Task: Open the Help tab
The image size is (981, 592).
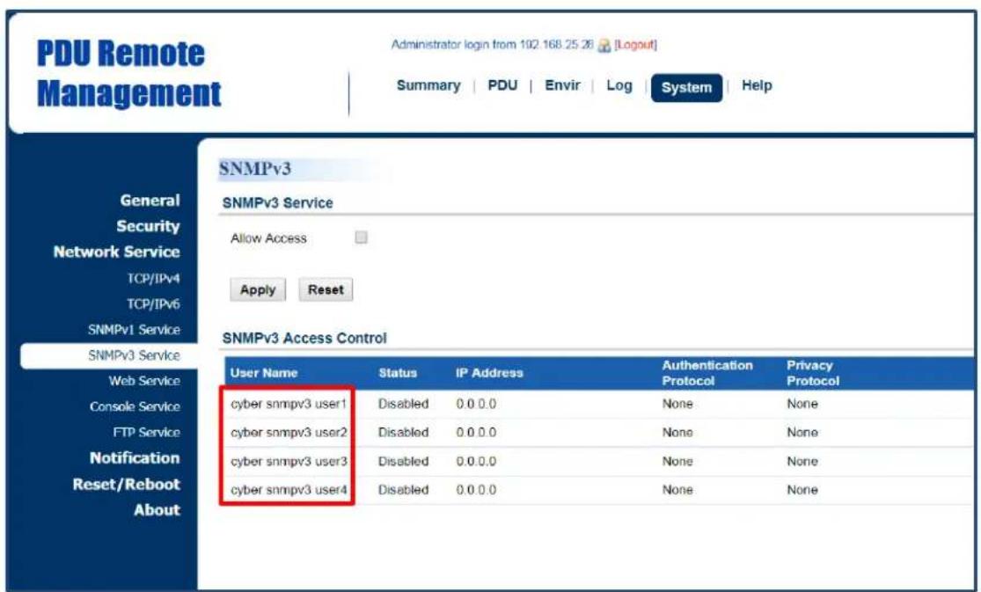Action: [x=757, y=85]
